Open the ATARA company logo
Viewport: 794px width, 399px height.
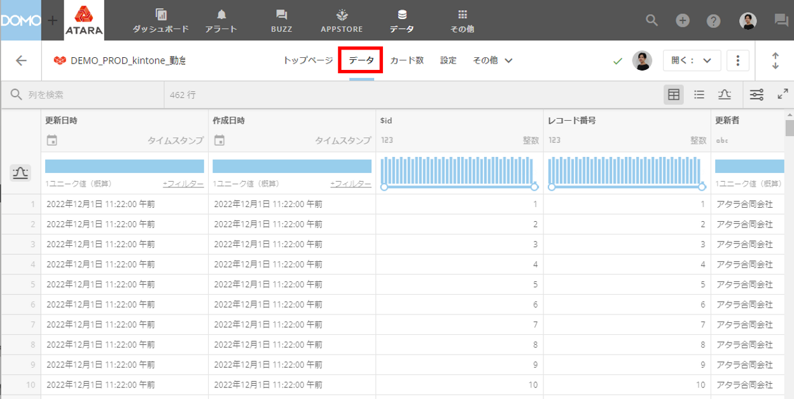coord(84,20)
